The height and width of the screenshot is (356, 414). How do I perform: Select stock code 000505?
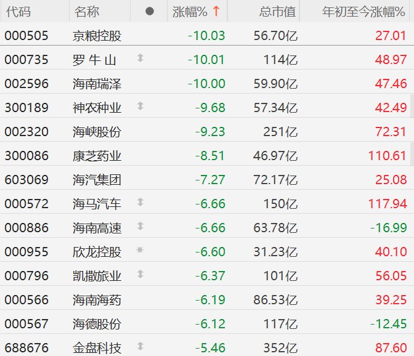click(26, 36)
